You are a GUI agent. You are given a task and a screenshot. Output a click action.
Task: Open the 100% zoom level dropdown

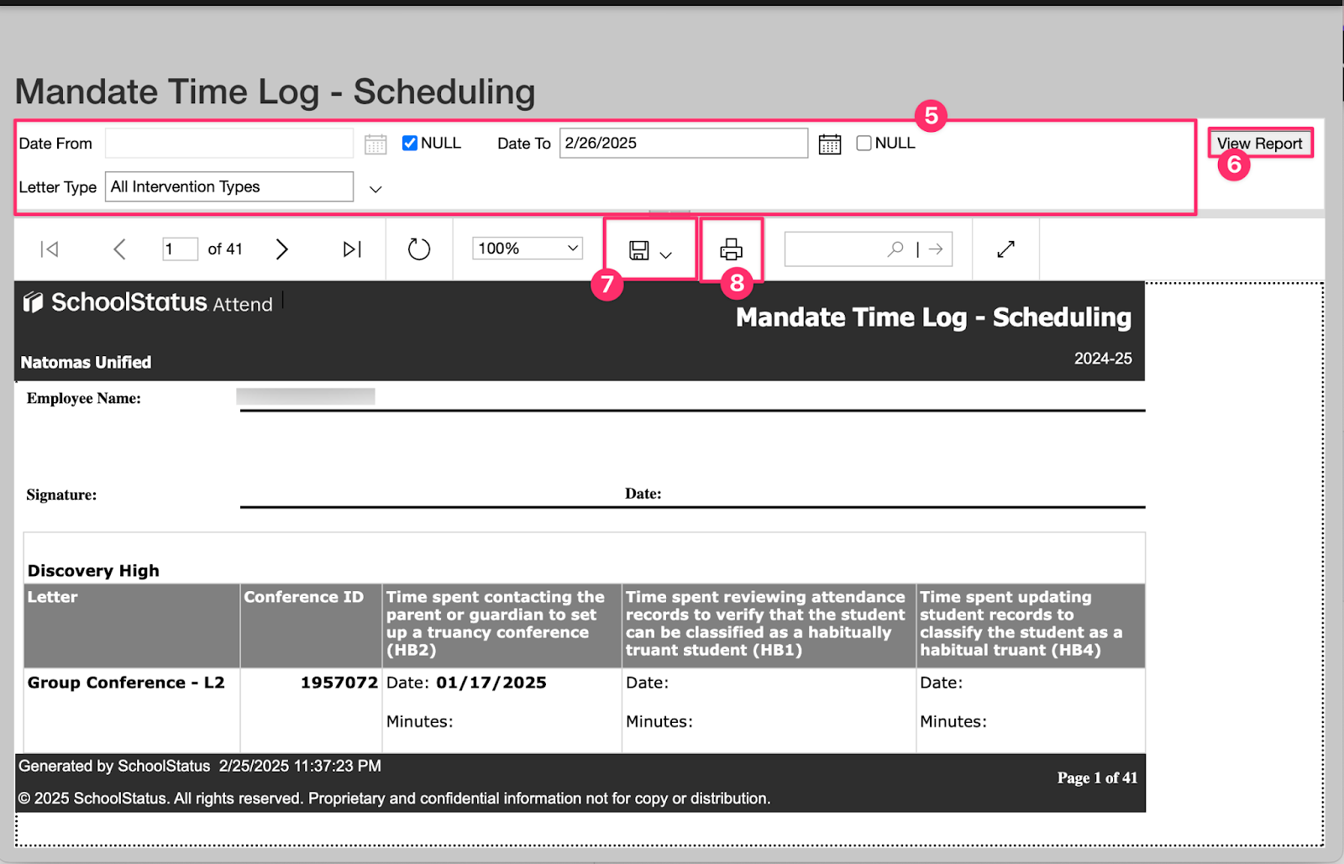(x=528, y=249)
